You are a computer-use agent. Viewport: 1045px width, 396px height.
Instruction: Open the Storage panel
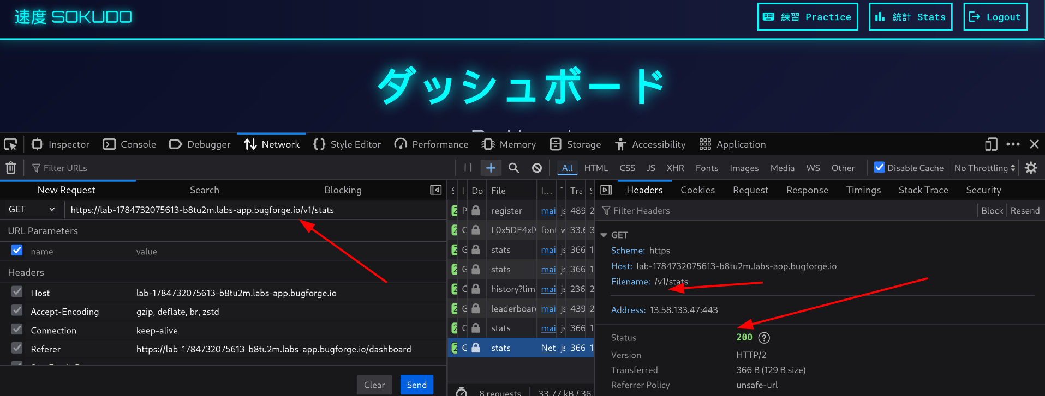pyautogui.click(x=575, y=144)
